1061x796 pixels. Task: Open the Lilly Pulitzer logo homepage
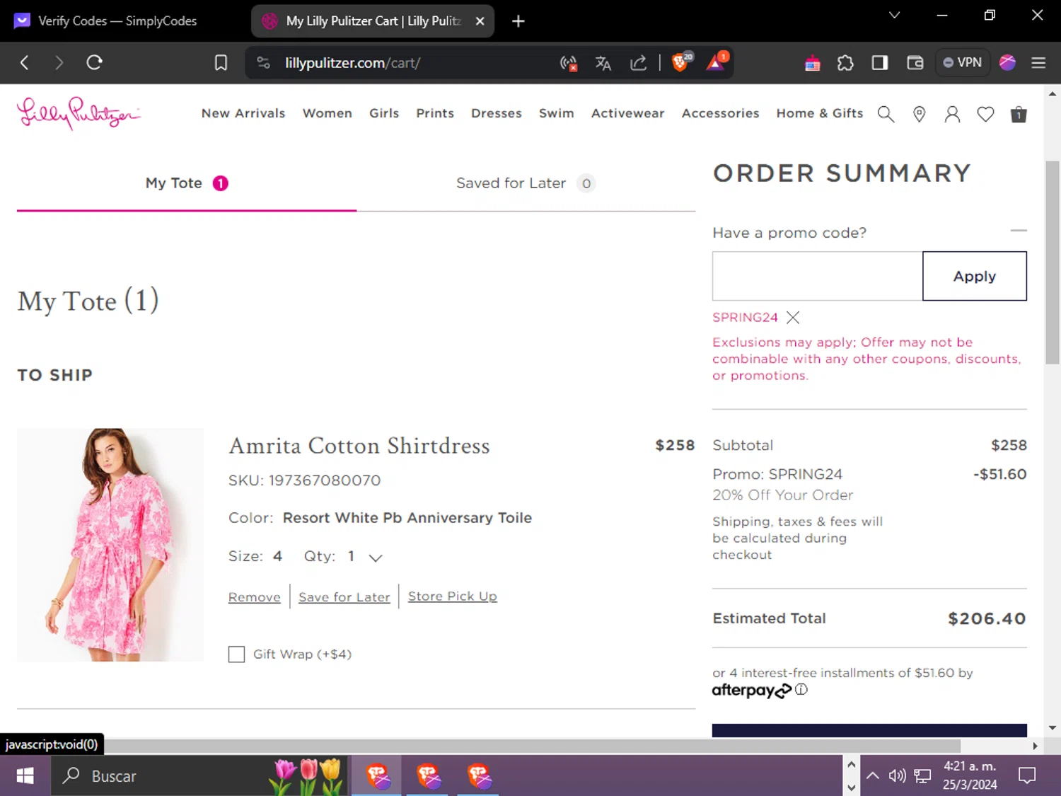[x=79, y=113]
